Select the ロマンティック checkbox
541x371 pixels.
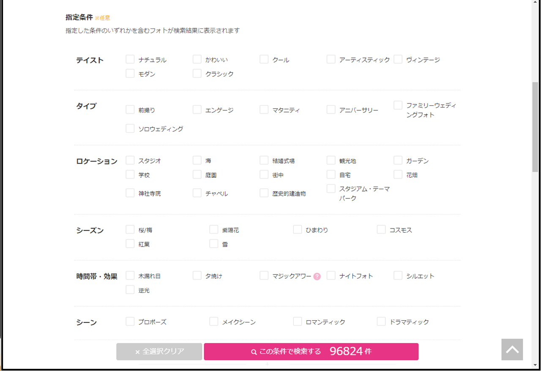[x=298, y=322]
